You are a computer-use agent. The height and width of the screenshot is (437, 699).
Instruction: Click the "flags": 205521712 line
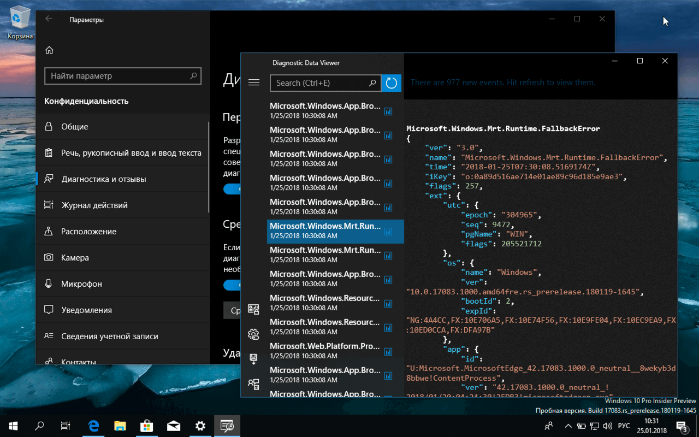501,244
